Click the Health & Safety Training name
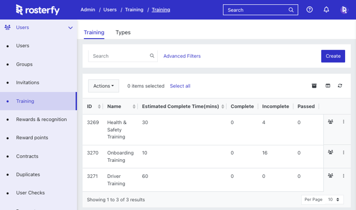Image resolution: width=356 pixels, height=210 pixels. pos(117,130)
